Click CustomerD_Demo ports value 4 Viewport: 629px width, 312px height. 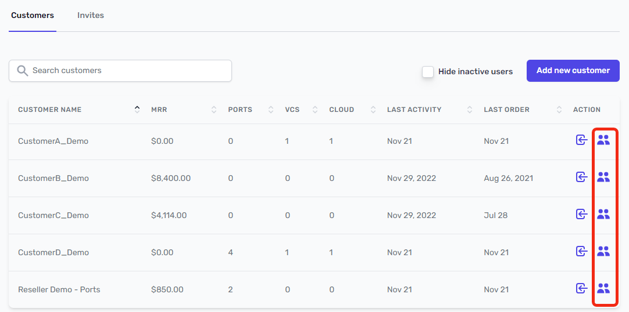[x=231, y=252]
